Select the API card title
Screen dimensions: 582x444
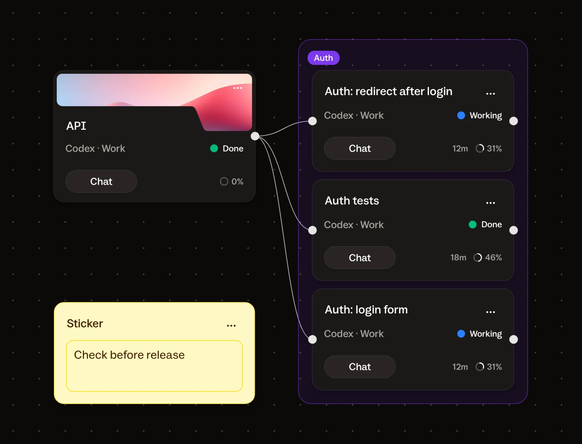(76, 126)
